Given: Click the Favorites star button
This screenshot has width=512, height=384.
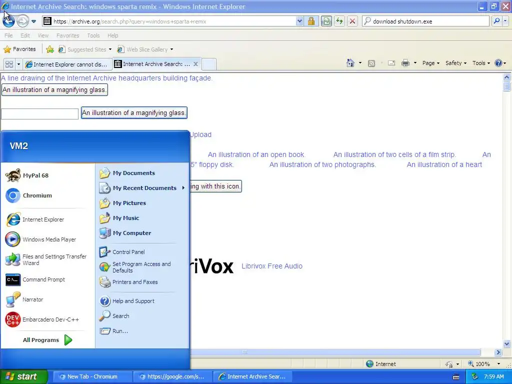Looking at the screenshot, I should click(19, 49).
